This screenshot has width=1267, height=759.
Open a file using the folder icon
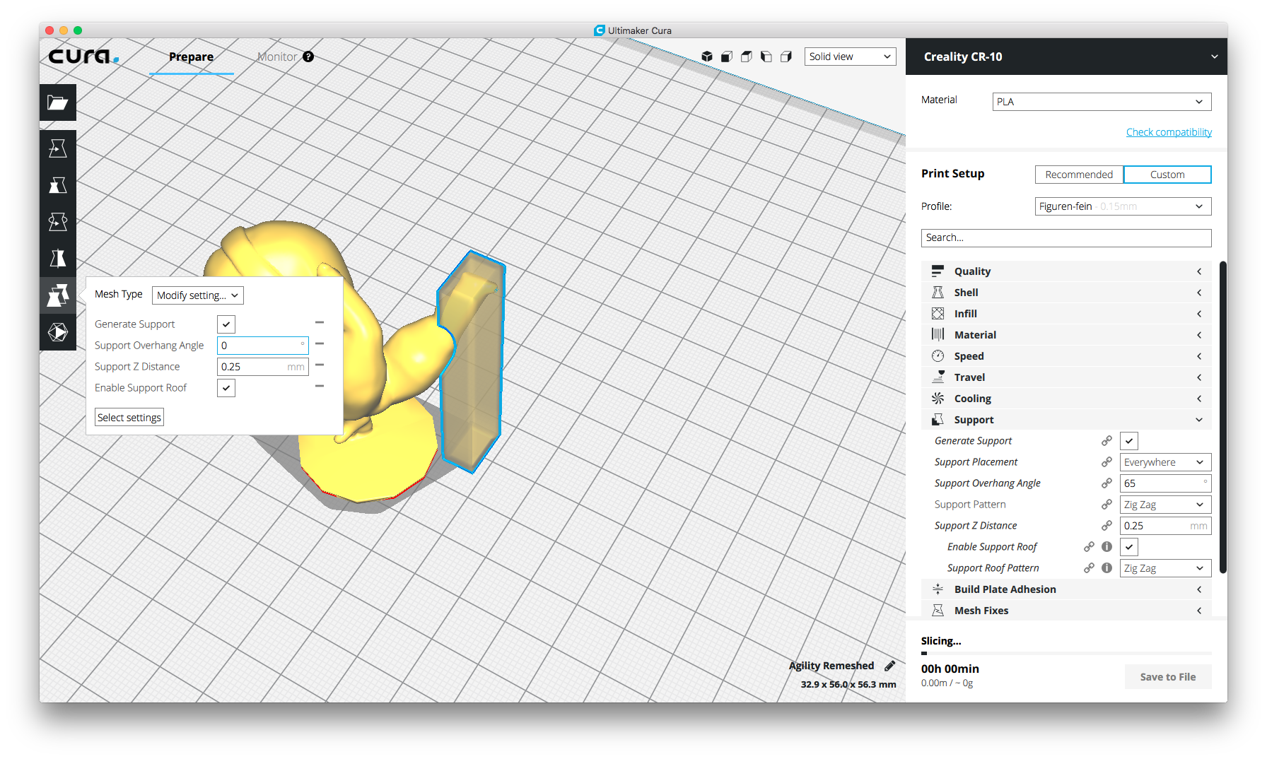pos(58,102)
